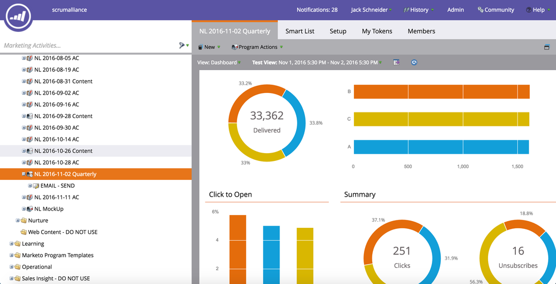Click the scrumalliance workspace name
556x284 pixels.
[x=69, y=10]
